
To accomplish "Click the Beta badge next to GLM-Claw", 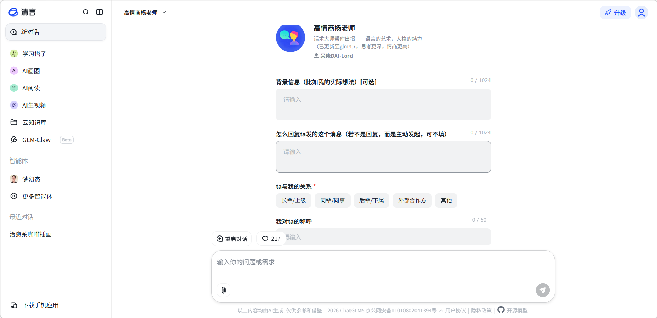I will [67, 140].
